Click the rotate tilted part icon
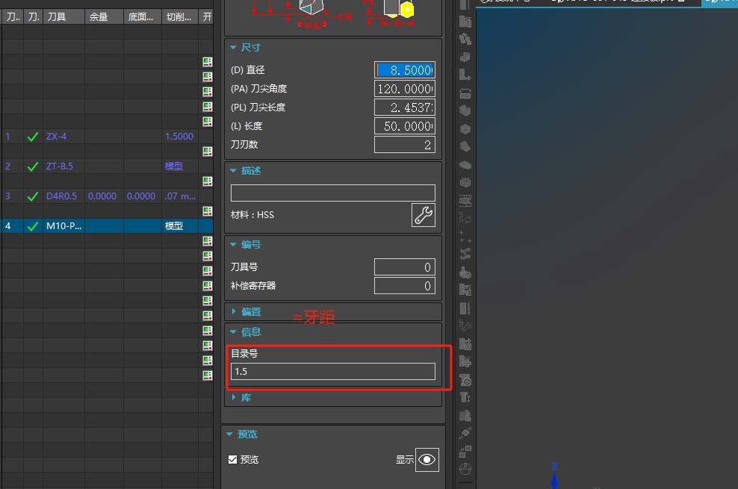Screen dimensions: 738x489 tap(465, 434)
